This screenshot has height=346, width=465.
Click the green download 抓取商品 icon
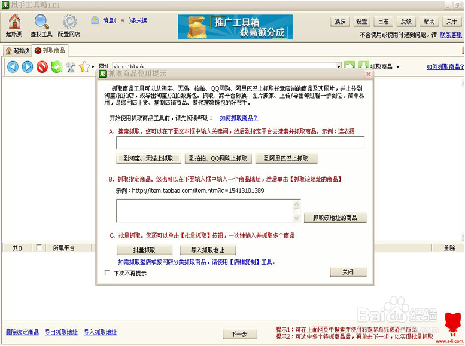[364, 65]
